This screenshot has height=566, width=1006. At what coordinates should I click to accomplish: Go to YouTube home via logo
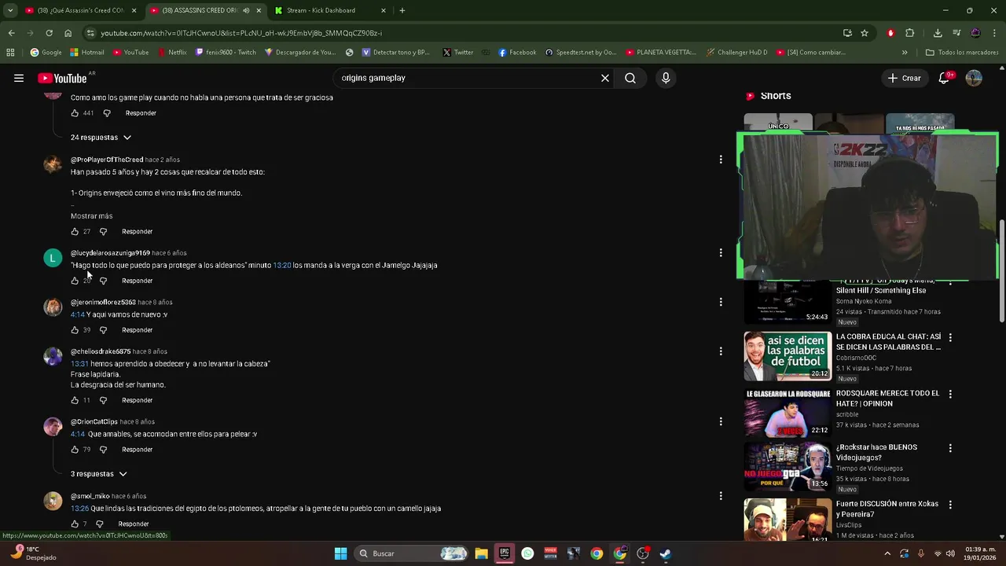[x=62, y=78]
